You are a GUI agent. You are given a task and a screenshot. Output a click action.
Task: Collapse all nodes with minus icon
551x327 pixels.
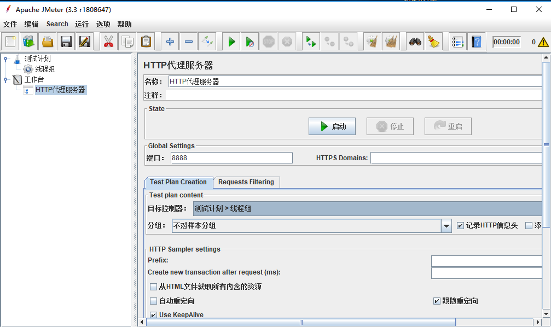189,42
